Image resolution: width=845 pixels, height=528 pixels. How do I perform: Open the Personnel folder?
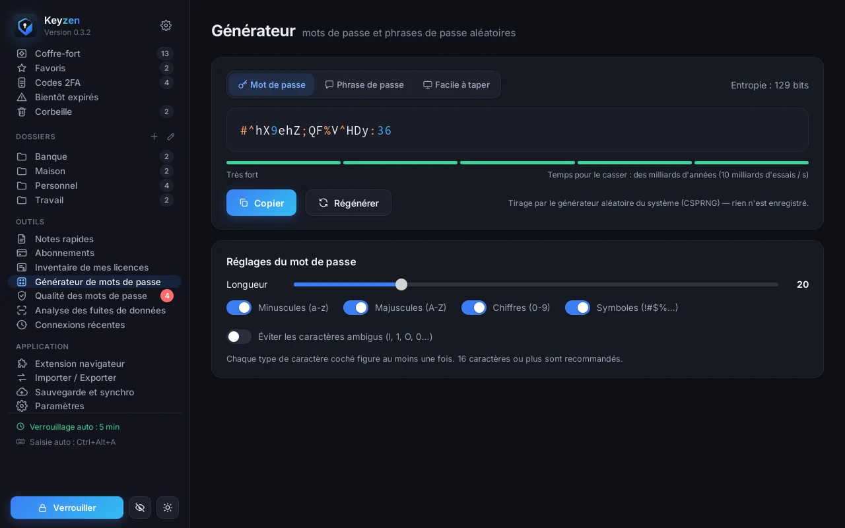[x=95, y=185]
